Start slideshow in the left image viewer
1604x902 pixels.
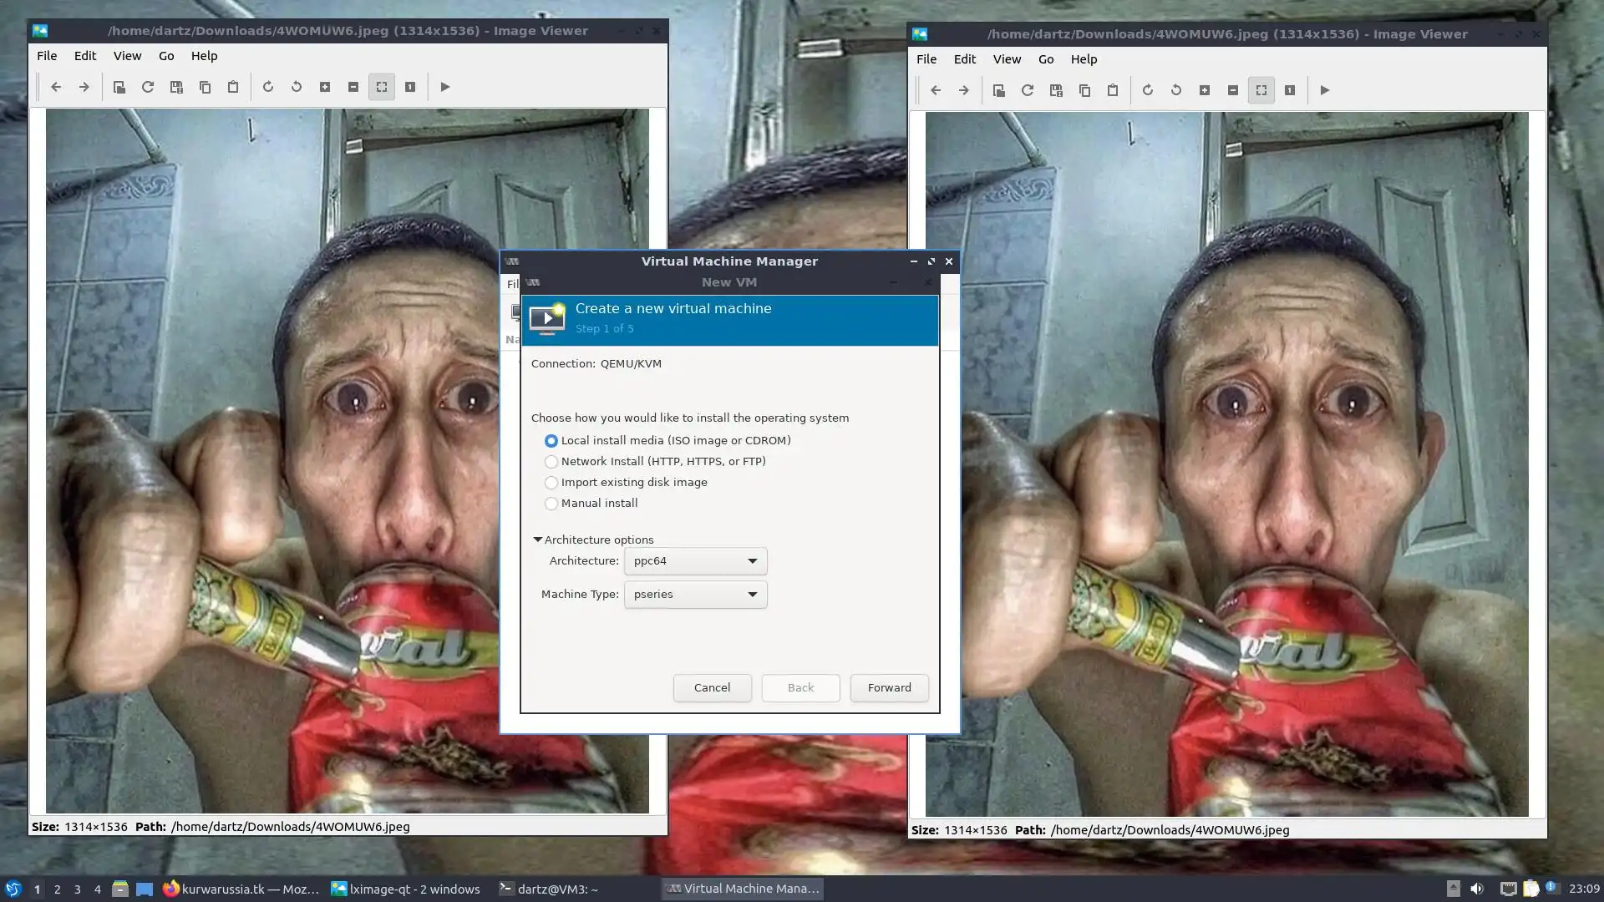pyautogui.click(x=445, y=87)
